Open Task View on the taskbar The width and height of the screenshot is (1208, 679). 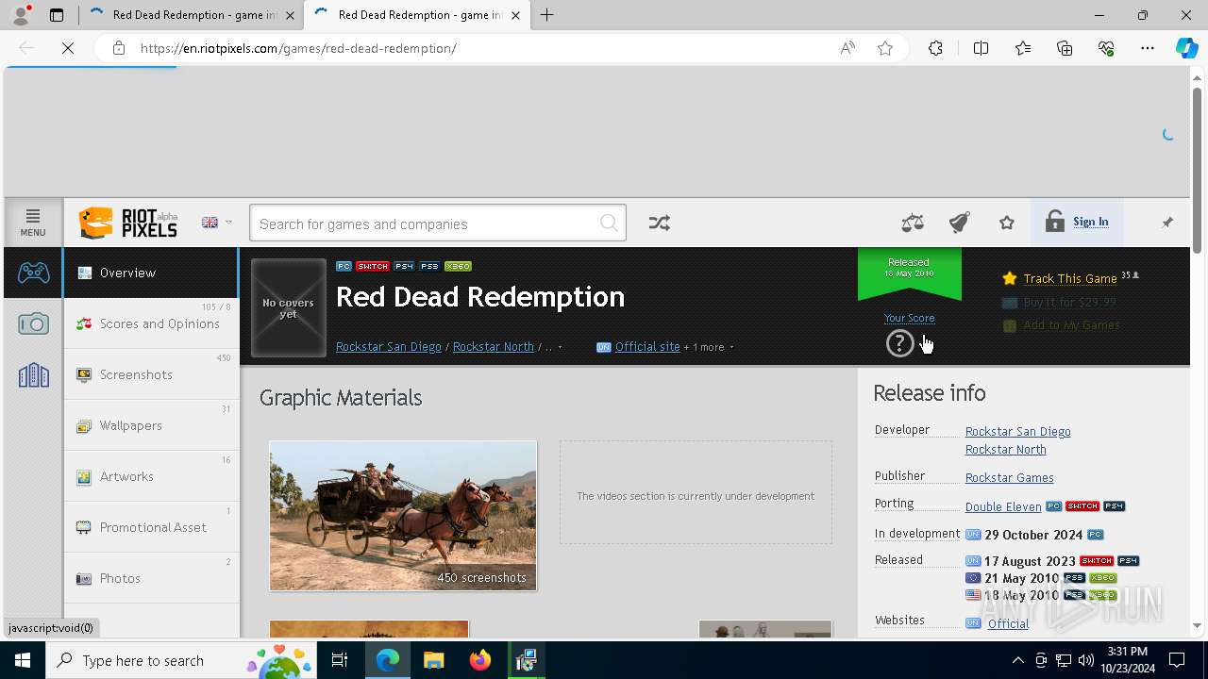click(x=340, y=660)
